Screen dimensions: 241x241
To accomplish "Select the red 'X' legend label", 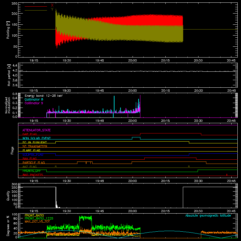I will pyautogui.click(x=52, y=5).
